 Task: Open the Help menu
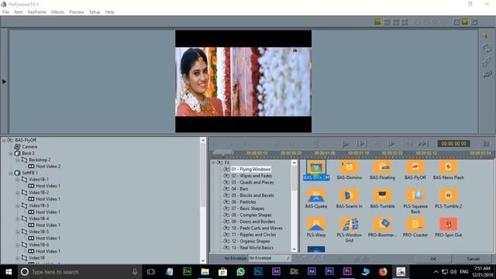[x=109, y=12]
